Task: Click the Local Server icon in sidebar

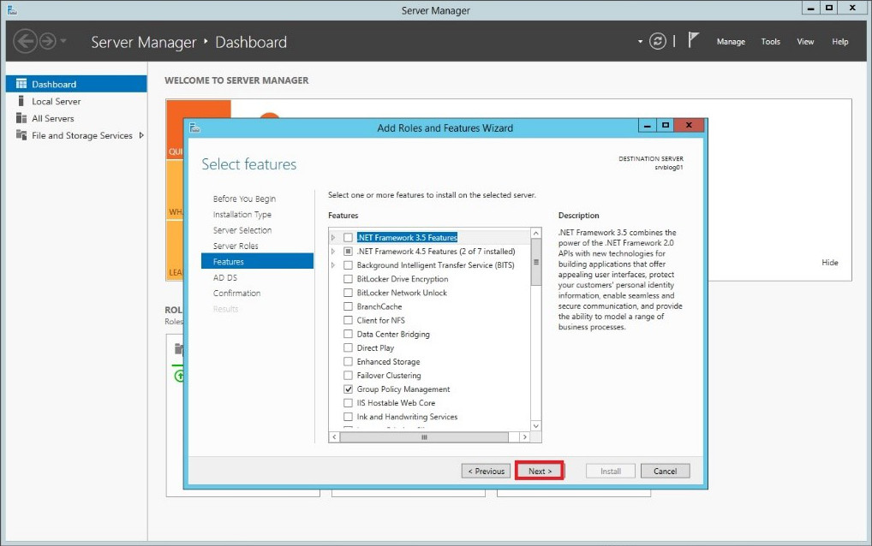Action: click(x=21, y=100)
